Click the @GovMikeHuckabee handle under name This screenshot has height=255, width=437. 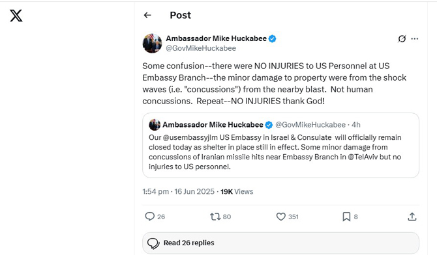(201, 48)
